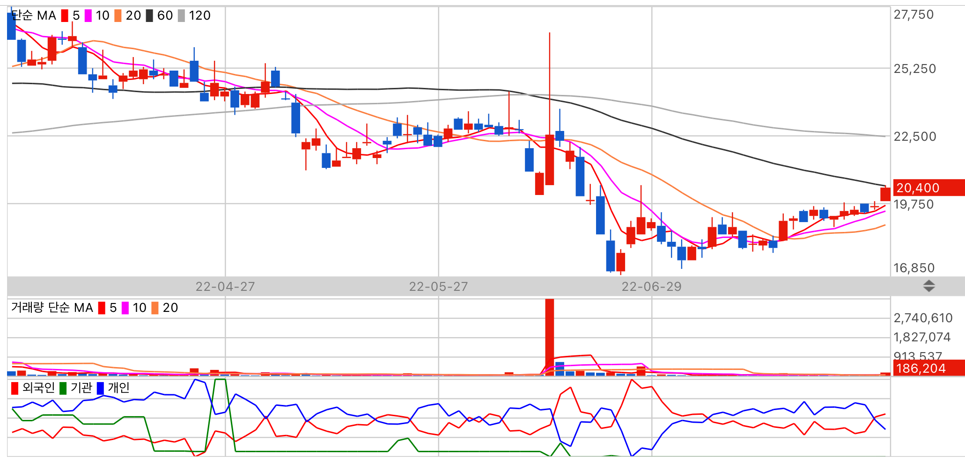Click the blue 개인 legend swatch
This screenshot has height=462, width=965.
tap(100, 388)
